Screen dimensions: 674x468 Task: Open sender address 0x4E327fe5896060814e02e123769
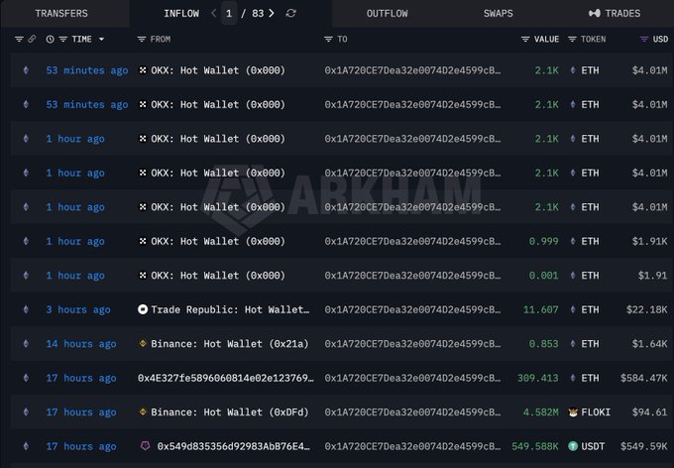click(226, 378)
